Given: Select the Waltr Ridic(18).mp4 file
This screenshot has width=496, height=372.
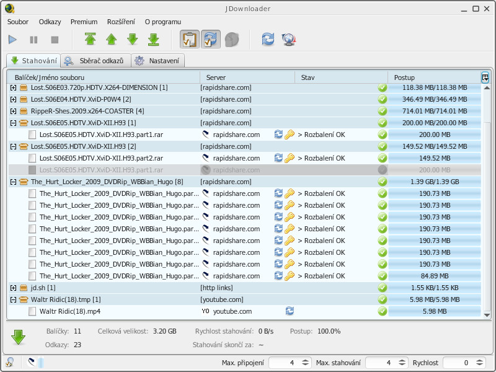Looking at the screenshot, I should [244, 311].
